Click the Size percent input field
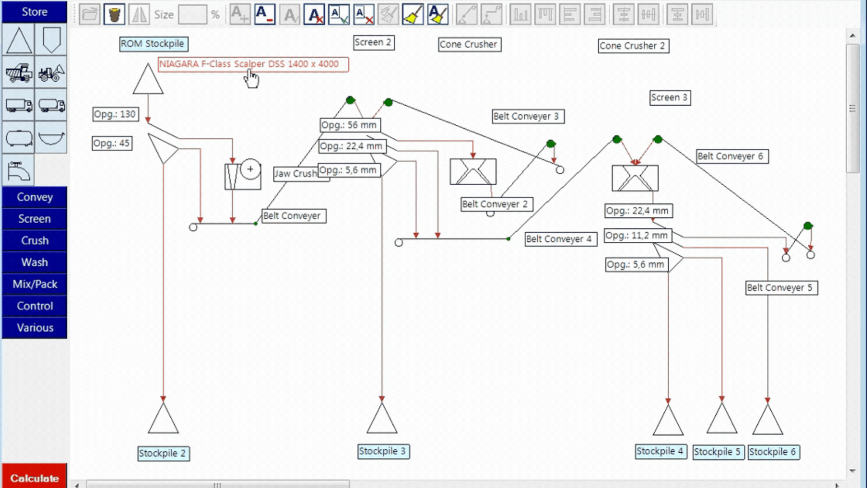Viewport: 867px width, 488px height. coord(192,14)
